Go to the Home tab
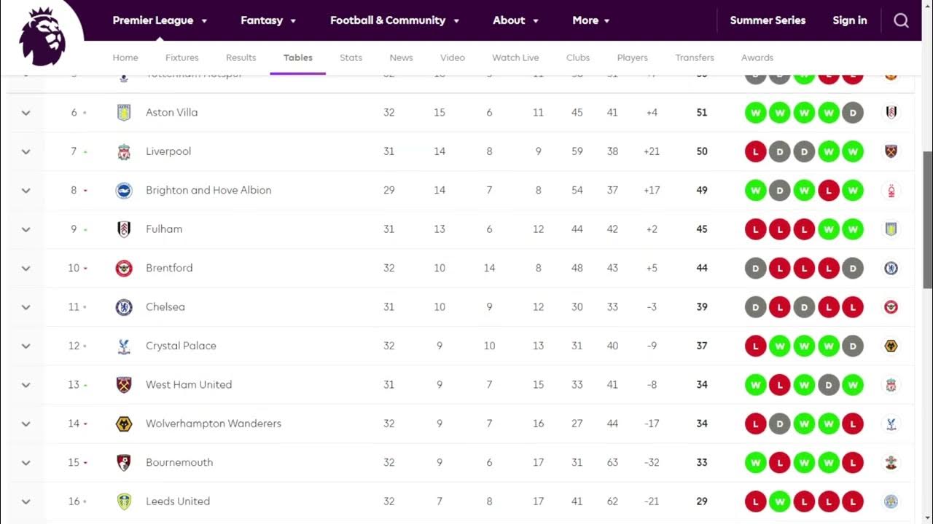This screenshot has height=524, width=933. tap(125, 57)
